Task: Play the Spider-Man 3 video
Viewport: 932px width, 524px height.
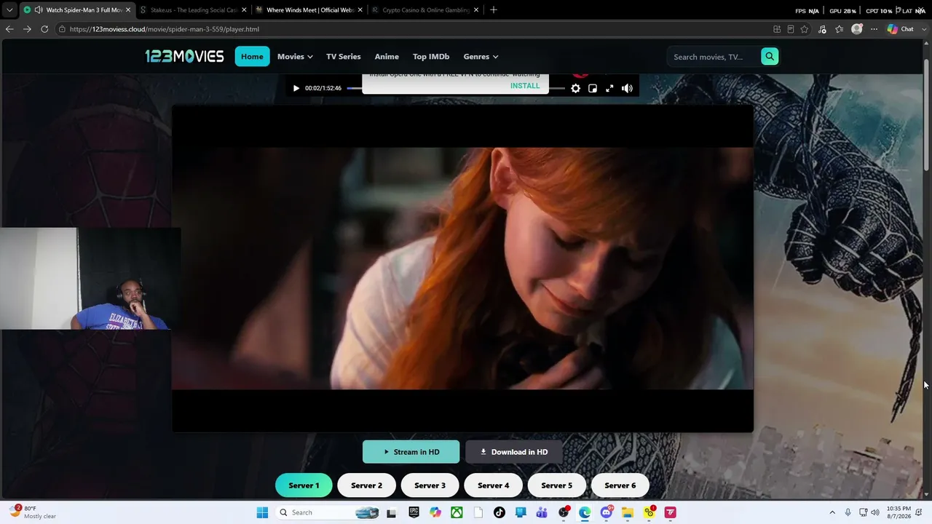Action: [296, 88]
